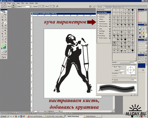Enable Other Dynamics checkbox

[x=98, y=26]
